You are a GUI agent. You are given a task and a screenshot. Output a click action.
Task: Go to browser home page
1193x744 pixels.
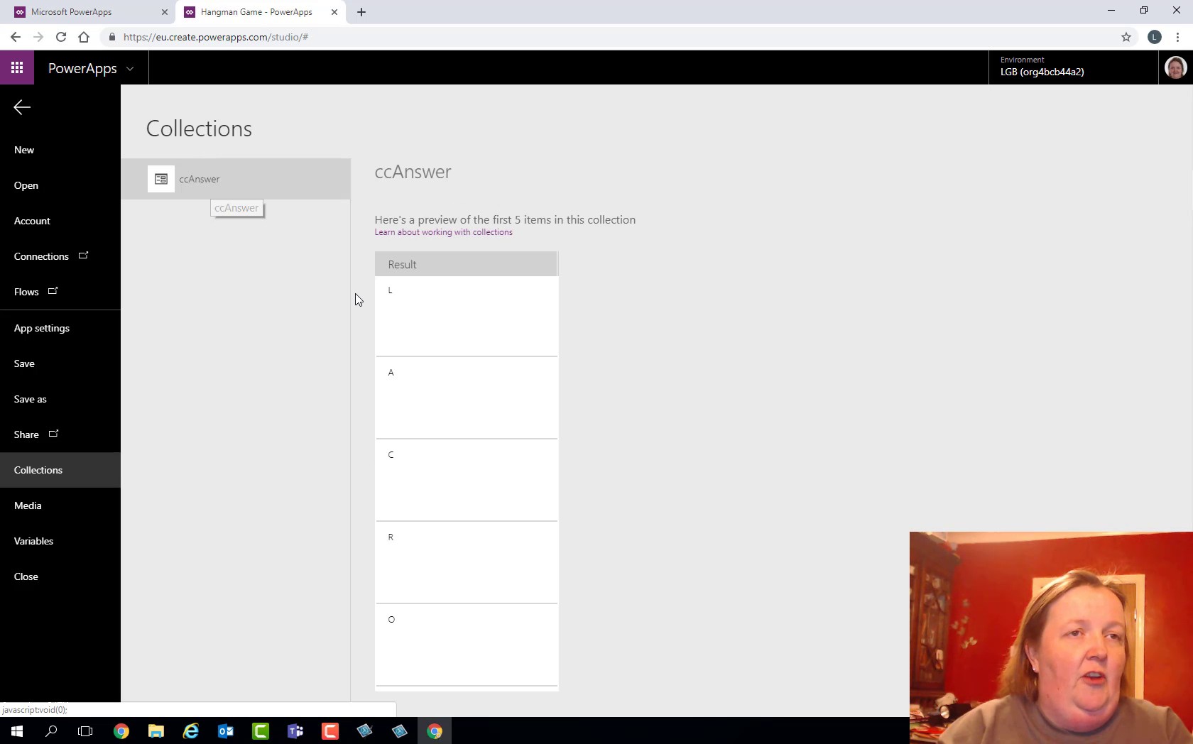pyautogui.click(x=84, y=37)
